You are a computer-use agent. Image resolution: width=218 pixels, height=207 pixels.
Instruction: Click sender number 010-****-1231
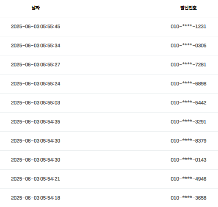click(188, 26)
